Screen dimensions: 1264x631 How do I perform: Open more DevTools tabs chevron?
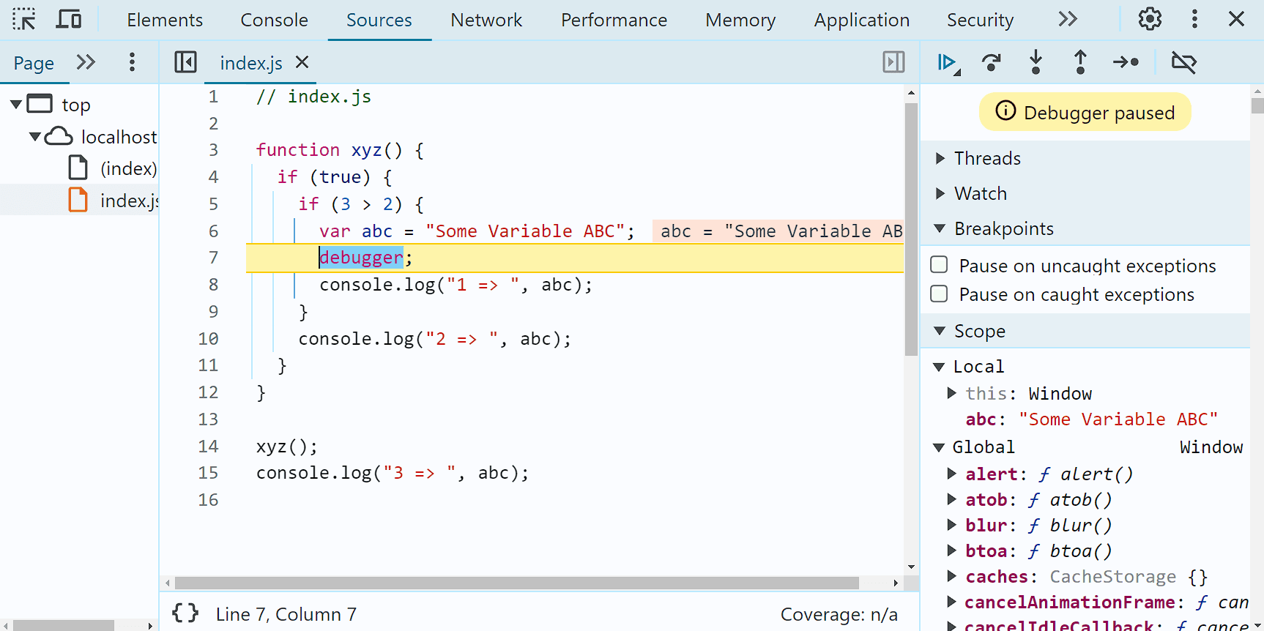(x=1068, y=19)
